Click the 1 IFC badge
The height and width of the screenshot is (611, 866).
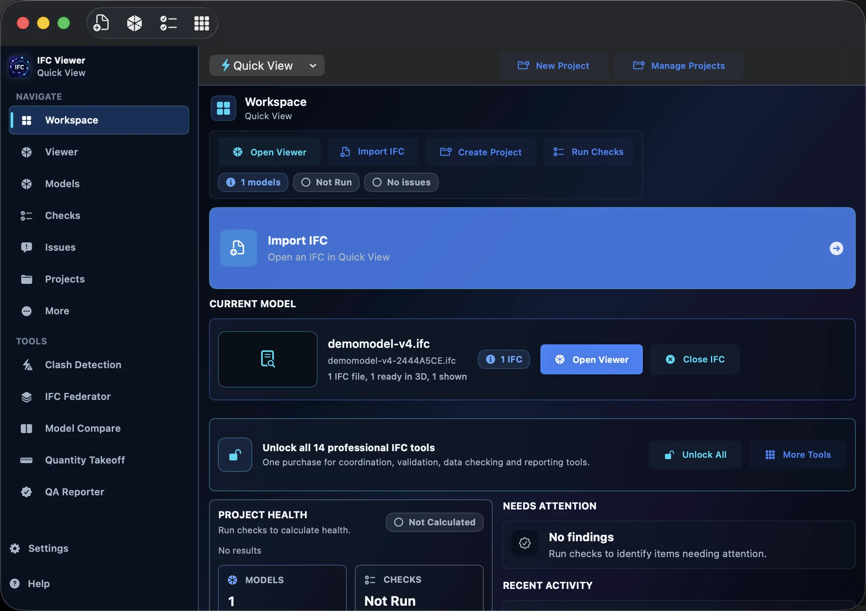point(504,359)
